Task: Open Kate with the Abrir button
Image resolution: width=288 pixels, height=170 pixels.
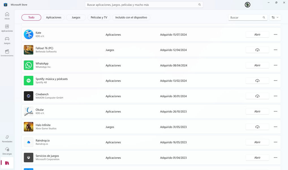Action: coord(257,34)
